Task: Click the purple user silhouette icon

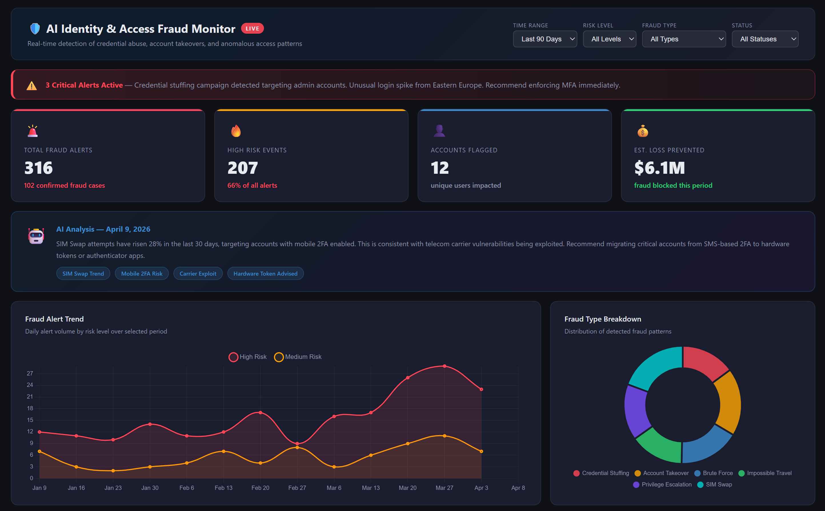Action: coord(439,131)
